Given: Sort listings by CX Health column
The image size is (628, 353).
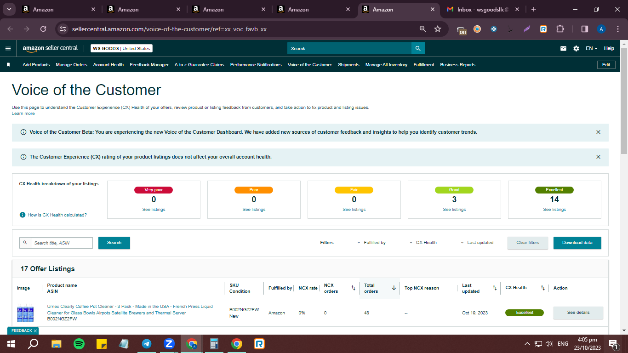Looking at the screenshot, I should [543, 288].
